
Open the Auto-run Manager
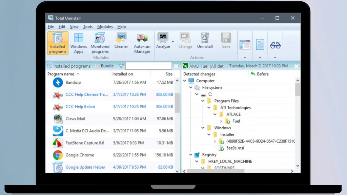(x=142, y=43)
